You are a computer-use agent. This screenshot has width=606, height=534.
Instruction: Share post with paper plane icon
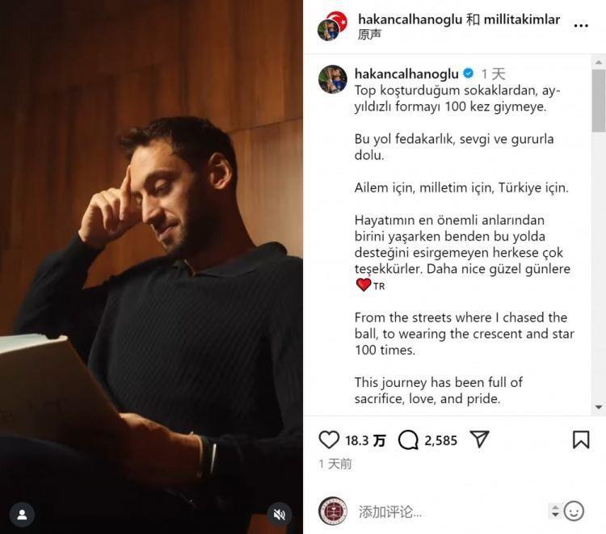tap(480, 439)
